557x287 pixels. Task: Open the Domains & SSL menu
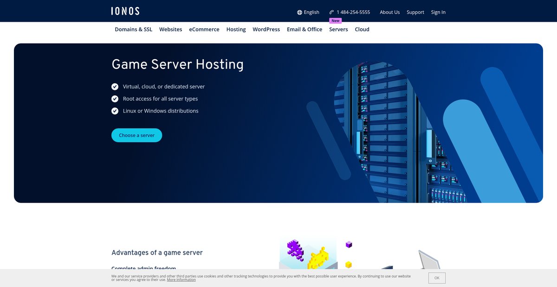pos(134,29)
